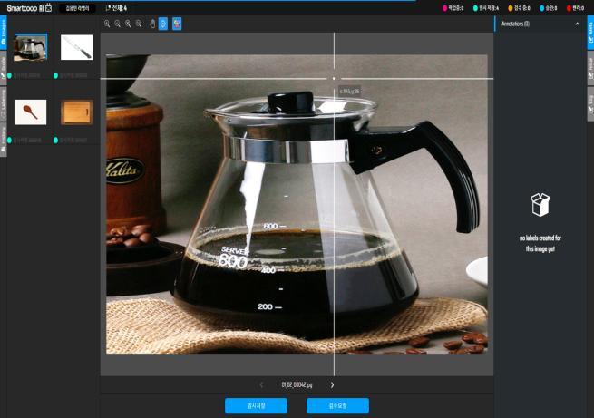This screenshot has width=594, height=418.
Task: Click the teal status dot under cutting board thumbnail
Action: [x=55, y=141]
